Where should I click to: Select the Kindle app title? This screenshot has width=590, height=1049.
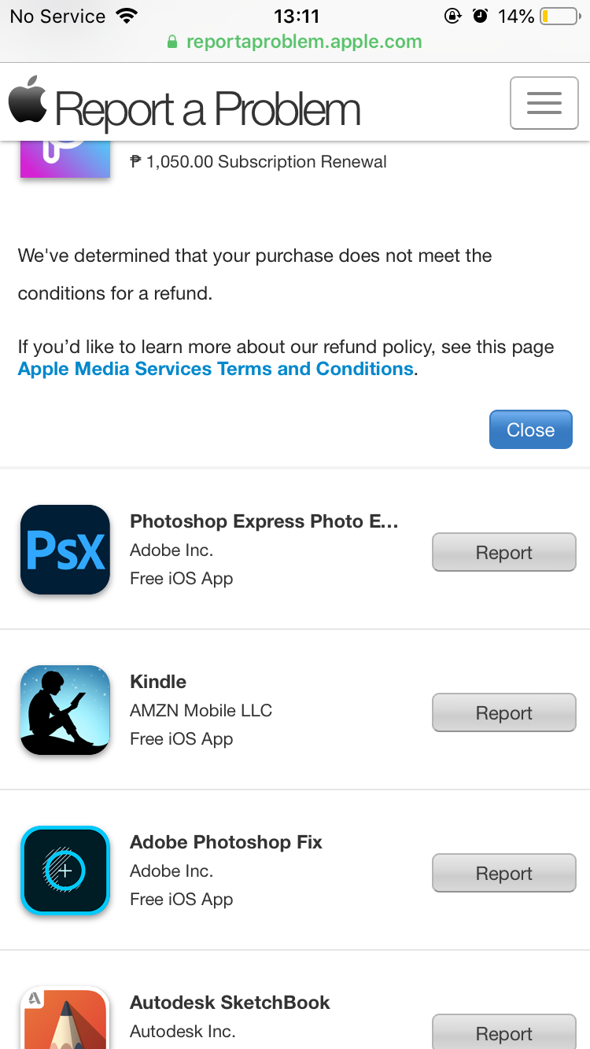coord(158,682)
